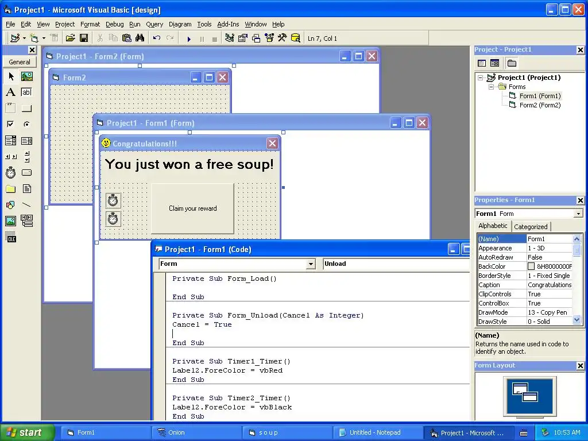Select the TextBox tool in the toolbox
Screen dimensions: 588x441
click(x=26, y=92)
